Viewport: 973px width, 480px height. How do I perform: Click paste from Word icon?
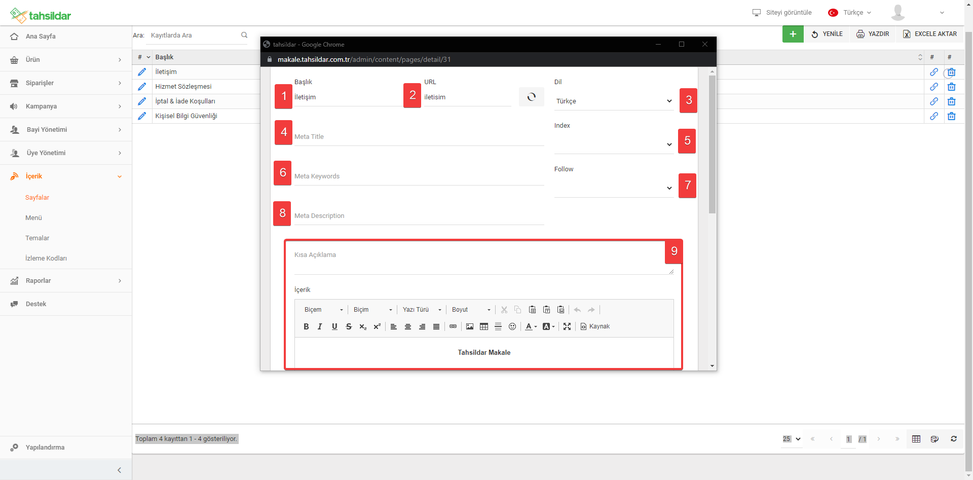[560, 310]
